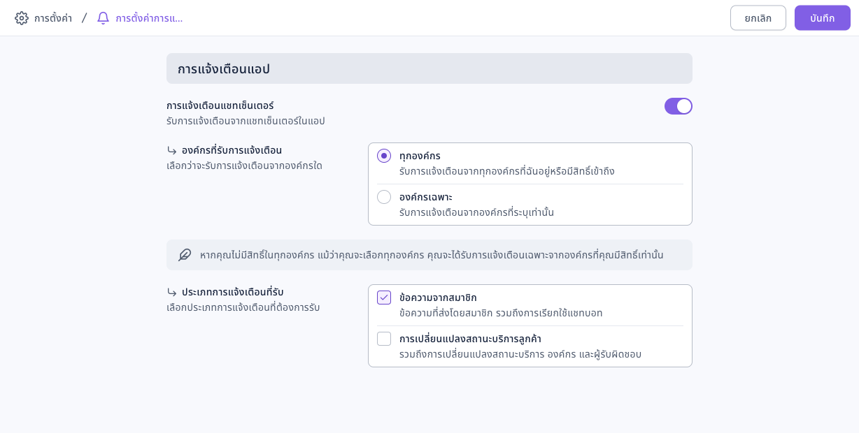Save settings with the บันทึก button
This screenshot has width=859, height=433.
click(x=823, y=18)
